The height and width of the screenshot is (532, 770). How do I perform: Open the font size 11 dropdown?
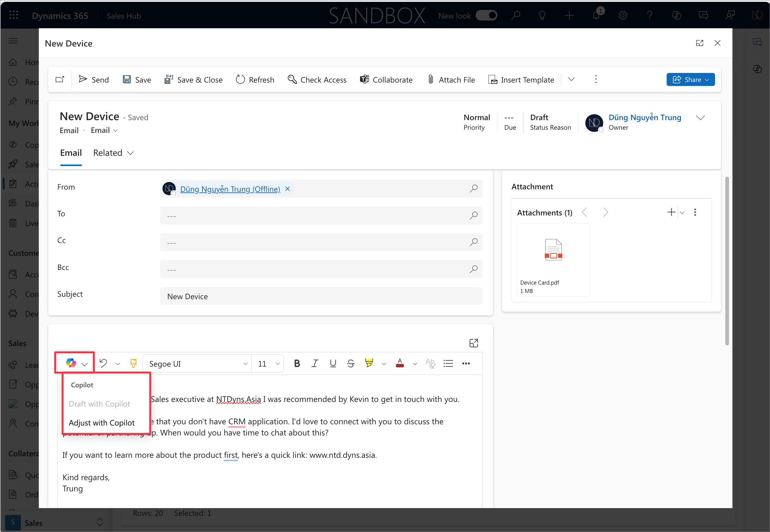tap(268, 364)
